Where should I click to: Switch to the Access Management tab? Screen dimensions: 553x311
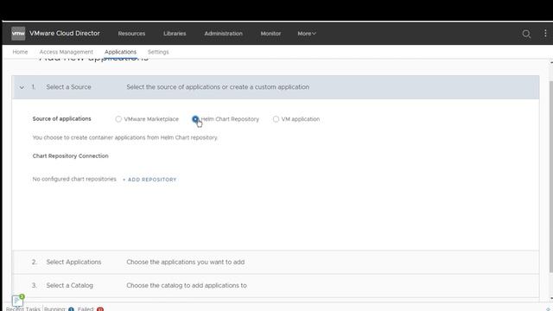click(67, 52)
